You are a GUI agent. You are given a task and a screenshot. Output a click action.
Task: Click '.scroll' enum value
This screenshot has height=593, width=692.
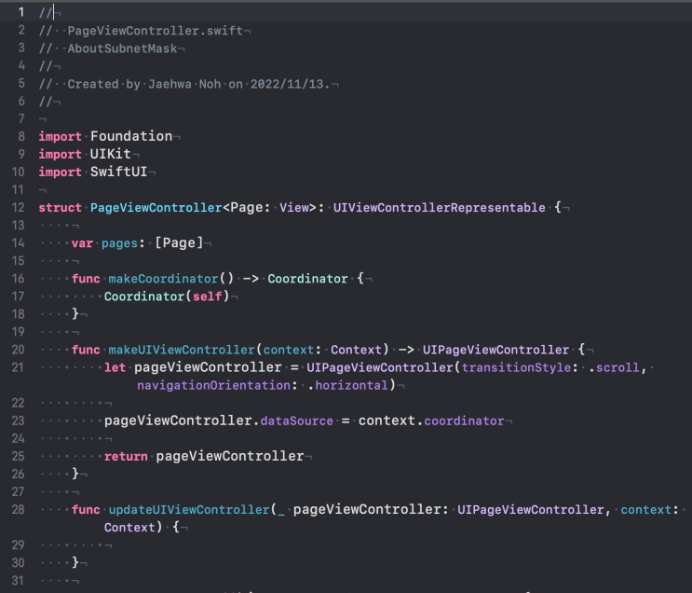pyautogui.click(x=615, y=367)
